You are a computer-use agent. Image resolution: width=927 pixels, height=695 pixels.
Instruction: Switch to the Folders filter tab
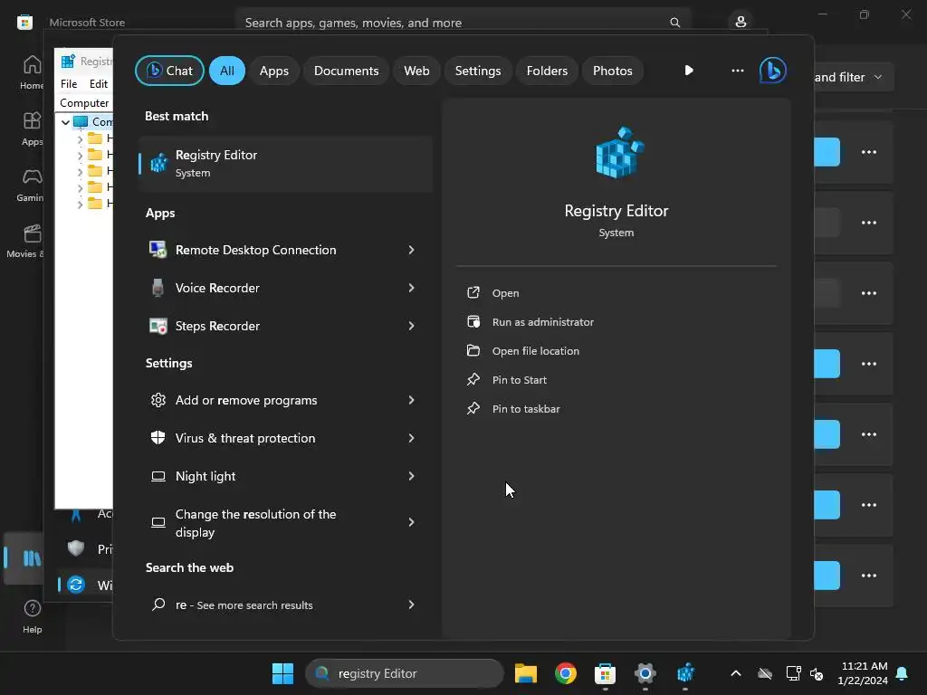point(547,71)
